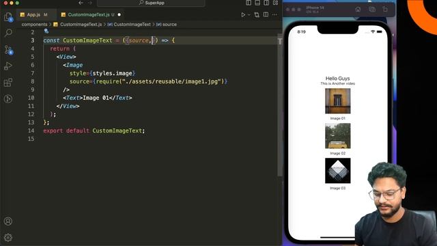Tap the yellow wall window thumbnail
The image size is (437, 246).
338,101
